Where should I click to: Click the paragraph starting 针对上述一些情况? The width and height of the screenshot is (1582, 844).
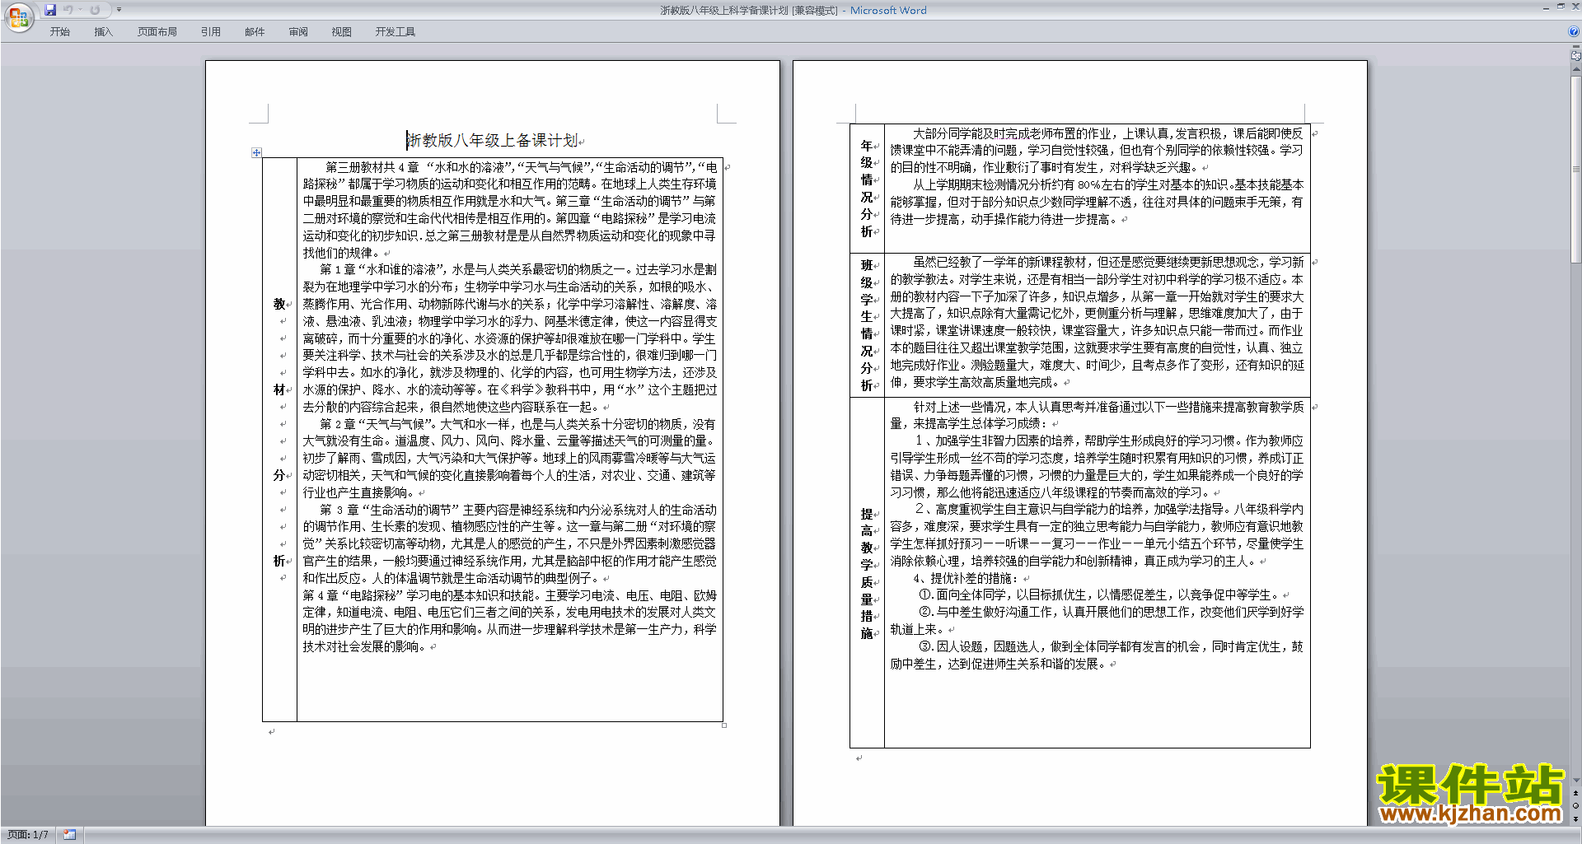point(1097,415)
